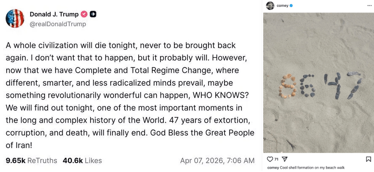Click the bold comey username in the caption
The height and width of the screenshot is (172, 374).
[x=272, y=167]
